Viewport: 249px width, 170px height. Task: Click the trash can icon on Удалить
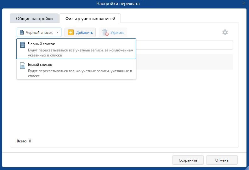[105, 32]
